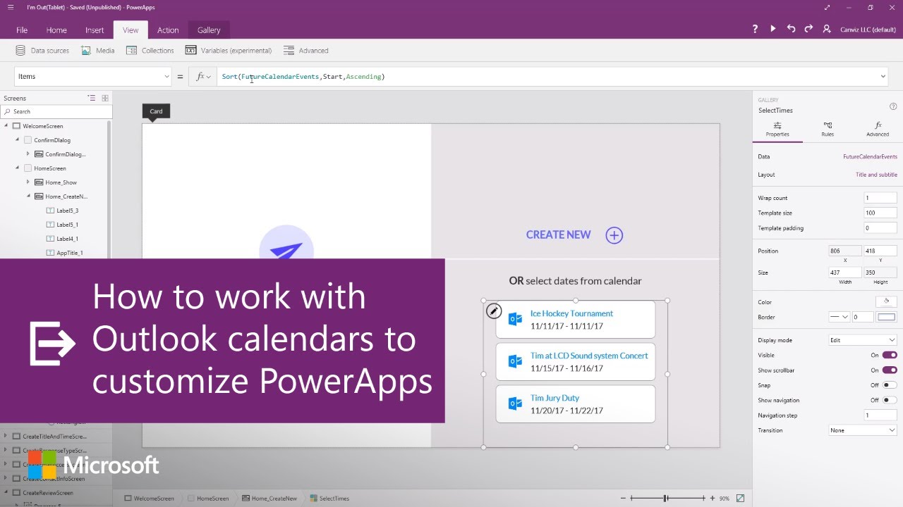Screen dimensions: 903x507
Task: Open the hamburger menu in title bar
Action: tap(10, 8)
